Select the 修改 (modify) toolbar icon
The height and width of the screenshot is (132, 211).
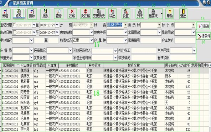click(19, 14)
